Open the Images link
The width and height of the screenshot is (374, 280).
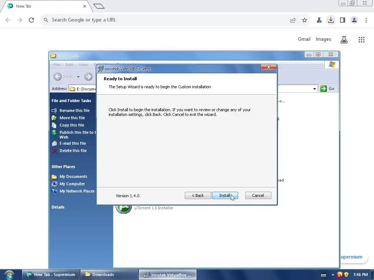coord(324,39)
